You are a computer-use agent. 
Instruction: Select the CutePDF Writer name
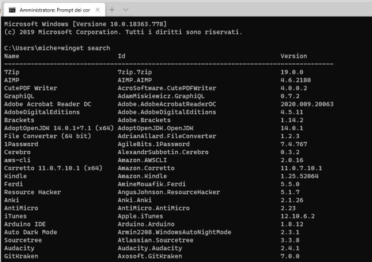[30, 88]
